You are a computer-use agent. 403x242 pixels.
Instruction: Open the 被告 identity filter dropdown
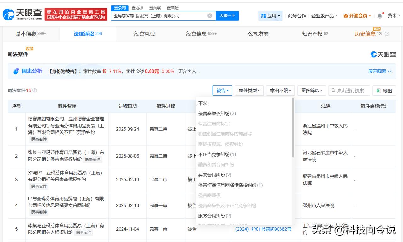[x=222, y=90]
